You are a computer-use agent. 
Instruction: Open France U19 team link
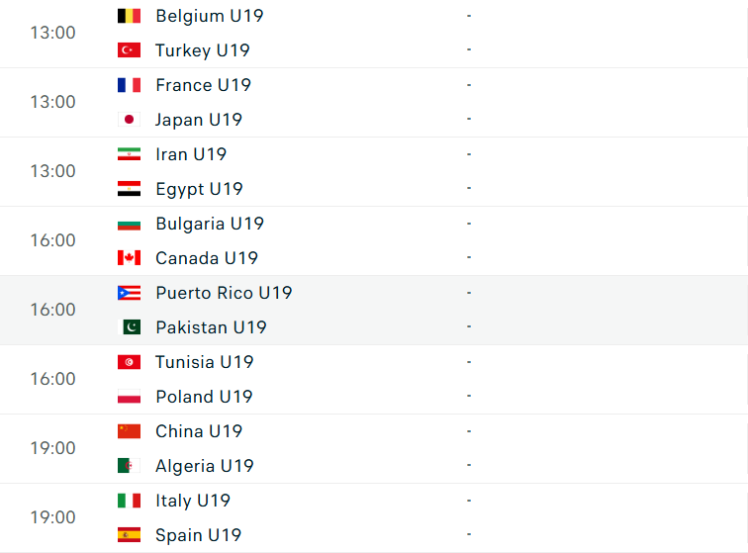click(203, 85)
